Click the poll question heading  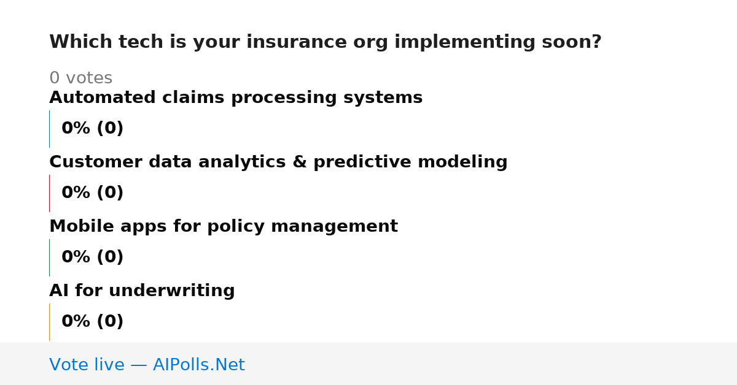pos(326,42)
